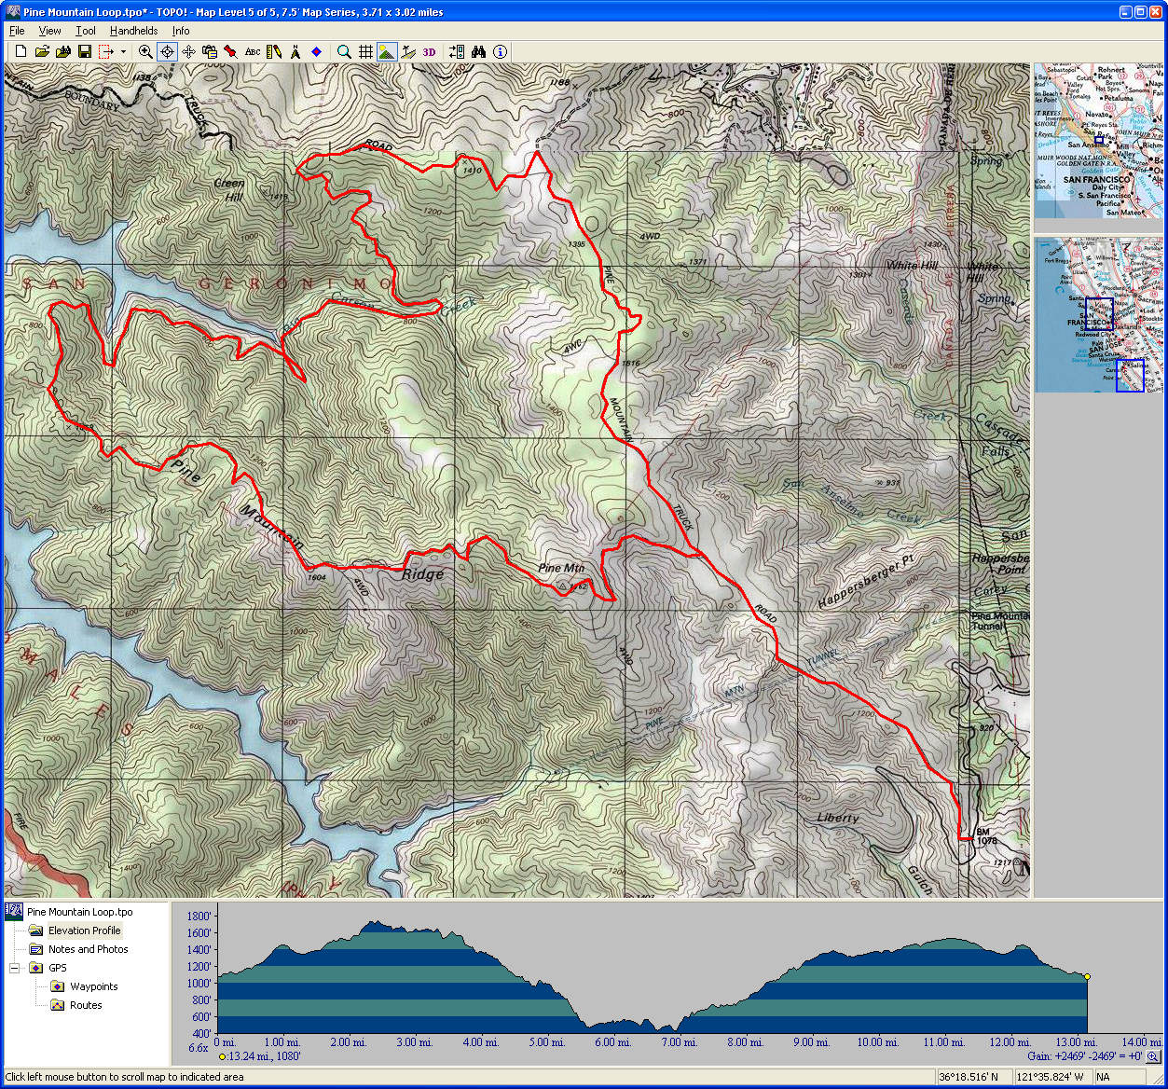Select the Traveling pan arrows tool
The width and height of the screenshot is (1168, 1089).
(x=188, y=52)
